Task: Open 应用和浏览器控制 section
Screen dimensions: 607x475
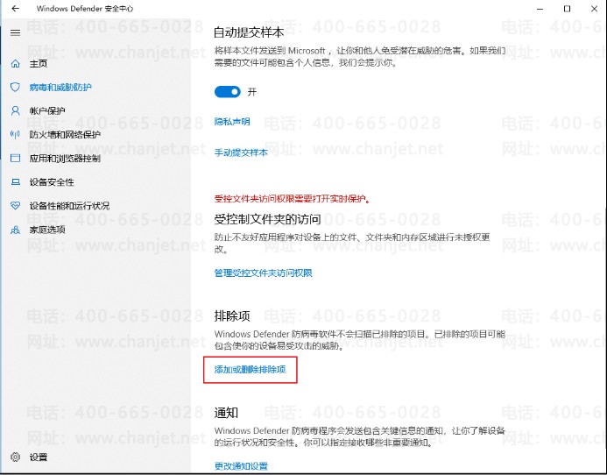Action: (65, 158)
